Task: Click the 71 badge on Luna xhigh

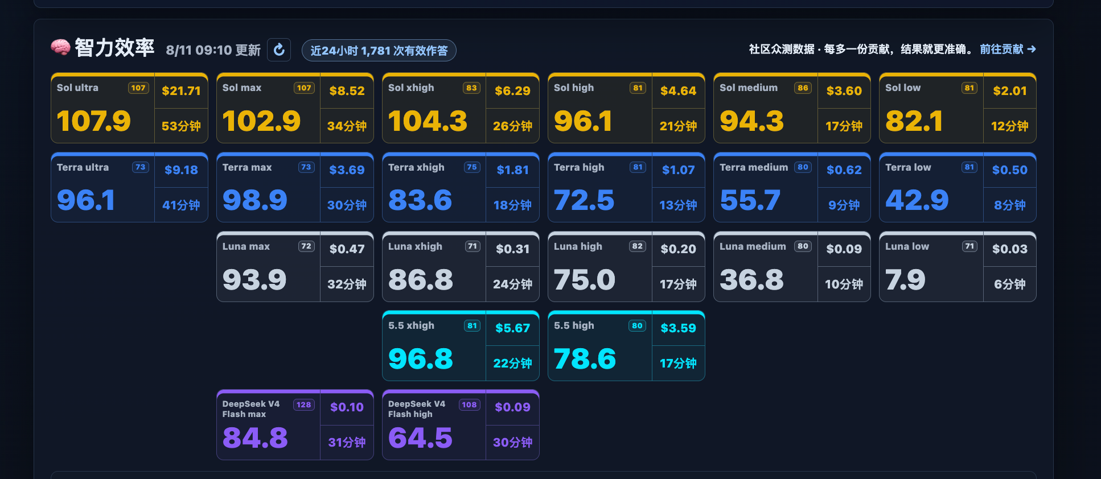Action: [x=472, y=246]
